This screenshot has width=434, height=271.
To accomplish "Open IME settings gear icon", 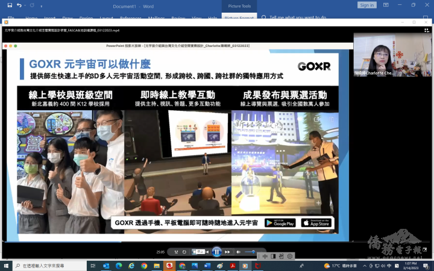I will (x=290, y=257).
